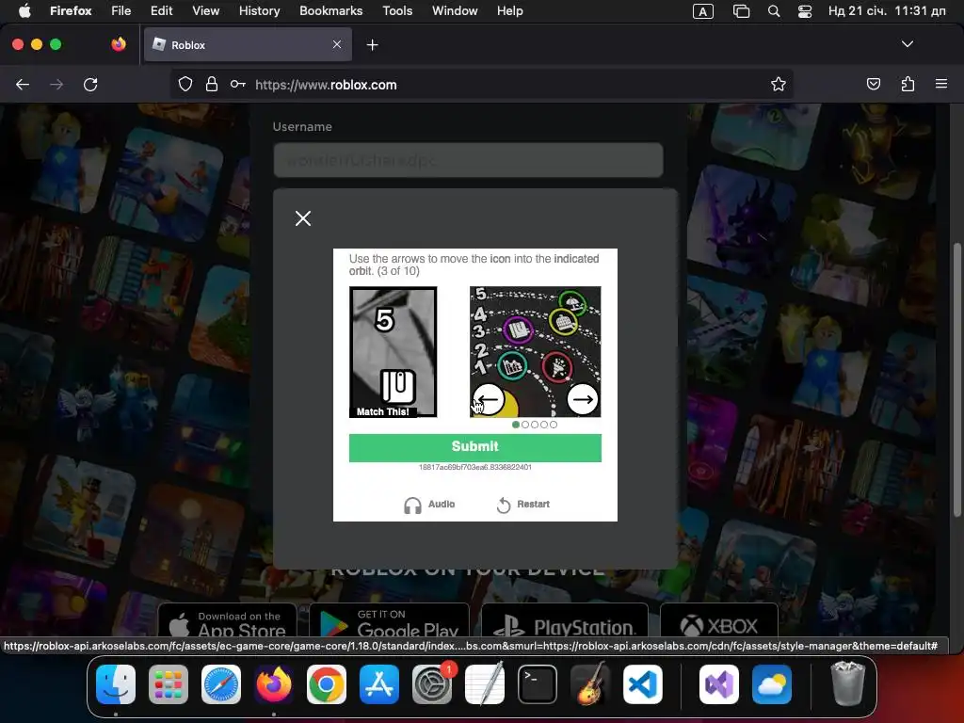Click the Match This reference image

tap(394, 352)
